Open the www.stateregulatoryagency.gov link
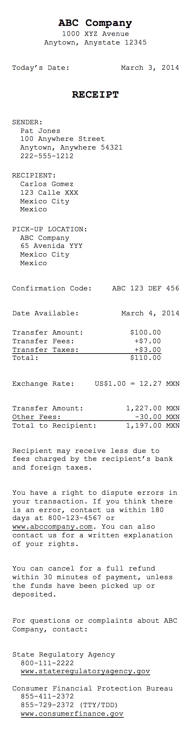The width and height of the screenshot is (191, 737). [85, 671]
